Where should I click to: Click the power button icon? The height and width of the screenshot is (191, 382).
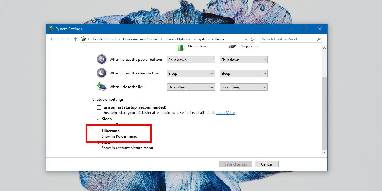(102, 59)
